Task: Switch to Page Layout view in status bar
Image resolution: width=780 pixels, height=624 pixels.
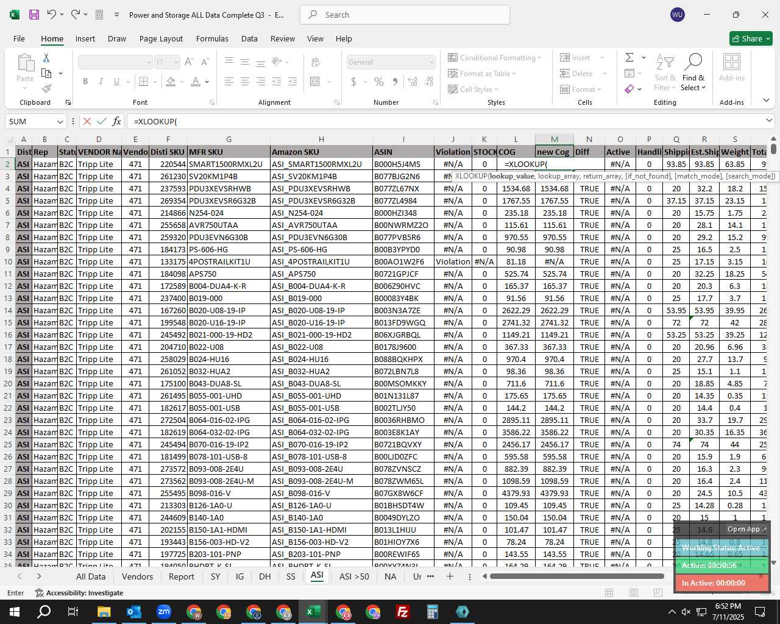Action: [x=634, y=592]
